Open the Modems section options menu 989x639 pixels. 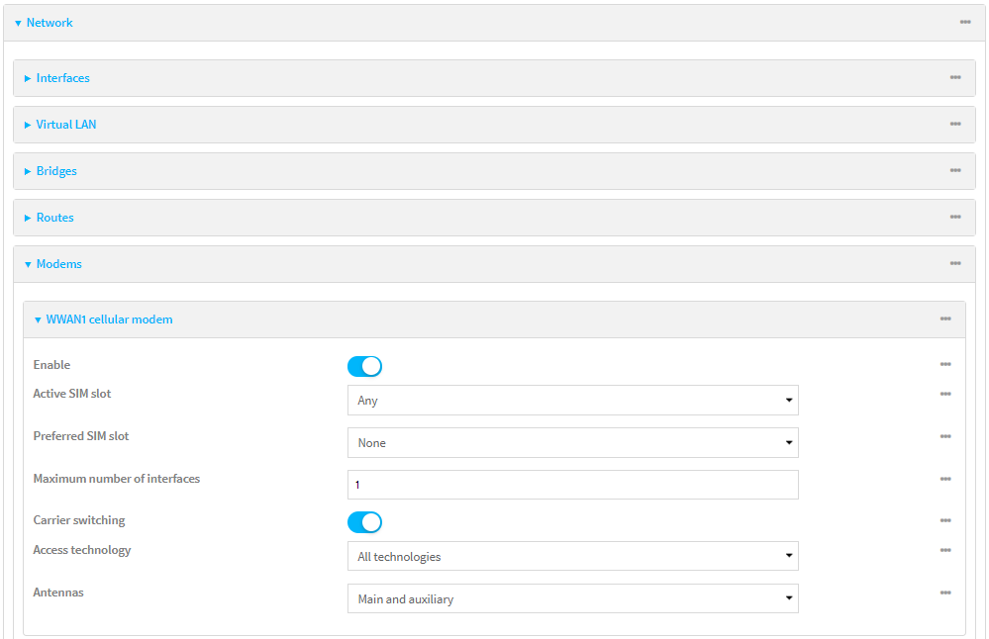pos(955,263)
